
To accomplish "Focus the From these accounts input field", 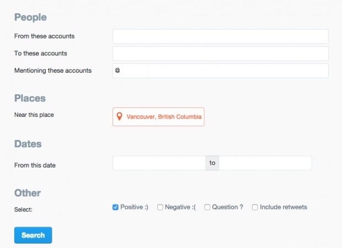I will pos(221,36).
